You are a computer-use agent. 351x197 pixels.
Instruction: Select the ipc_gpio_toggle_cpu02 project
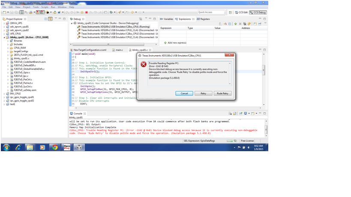pos(22,101)
